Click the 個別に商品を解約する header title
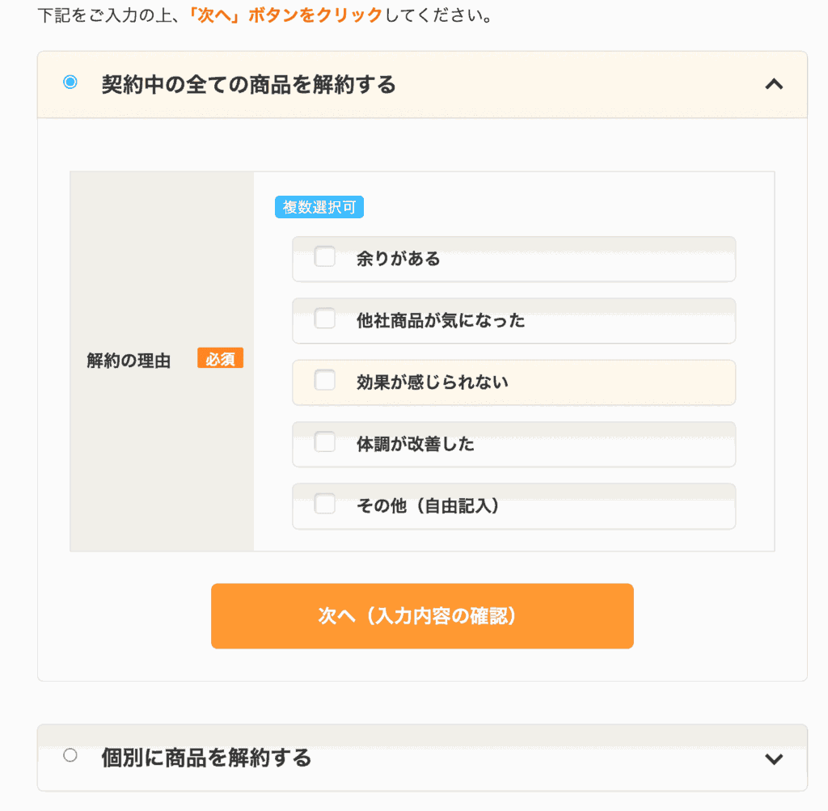This screenshot has width=828, height=811. (206, 758)
